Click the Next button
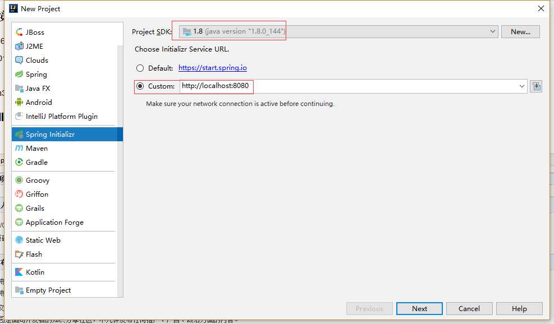This screenshot has height=324, width=554. coord(419,308)
